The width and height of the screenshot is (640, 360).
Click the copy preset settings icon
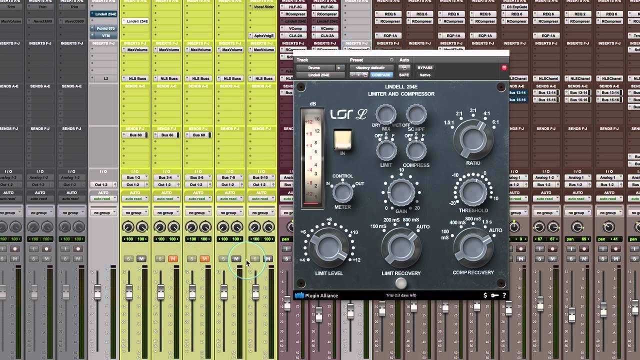click(x=365, y=75)
